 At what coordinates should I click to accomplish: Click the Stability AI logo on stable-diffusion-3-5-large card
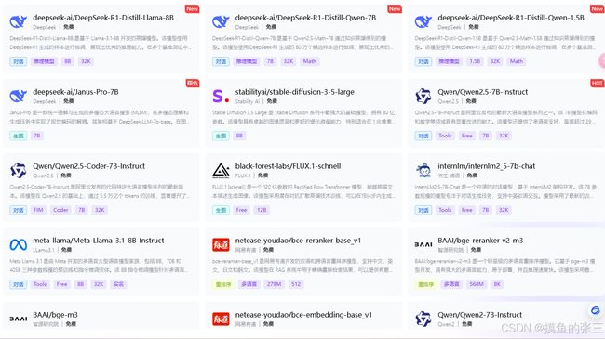[x=221, y=96]
